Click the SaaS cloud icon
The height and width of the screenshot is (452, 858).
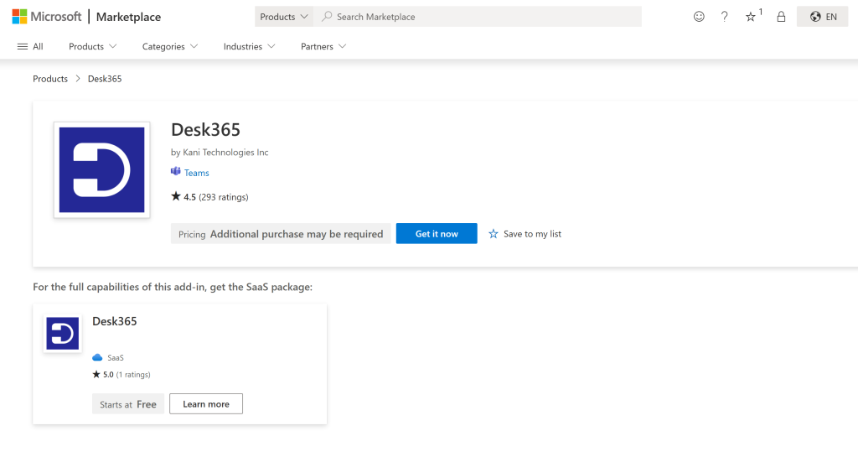click(x=97, y=358)
